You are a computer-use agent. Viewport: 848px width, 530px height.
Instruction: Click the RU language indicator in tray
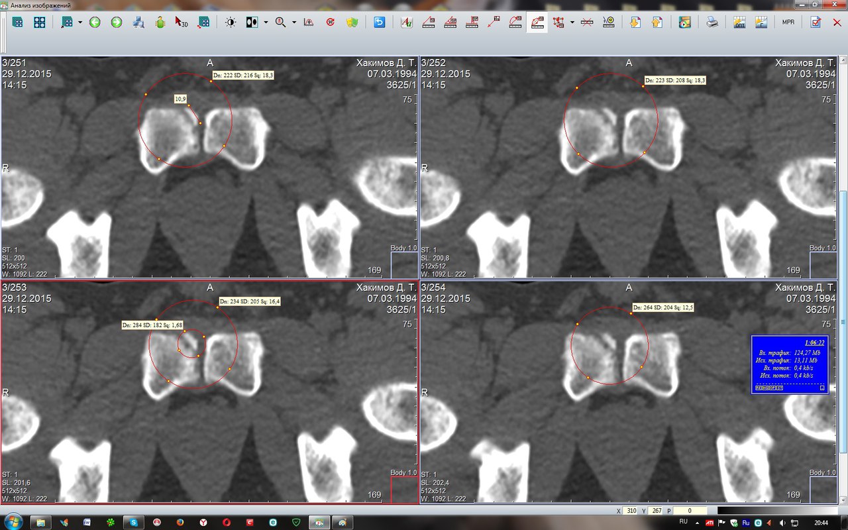(x=684, y=521)
